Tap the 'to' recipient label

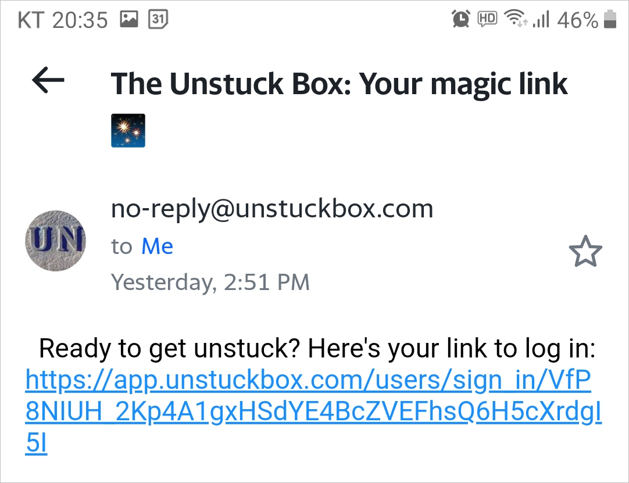(121, 246)
